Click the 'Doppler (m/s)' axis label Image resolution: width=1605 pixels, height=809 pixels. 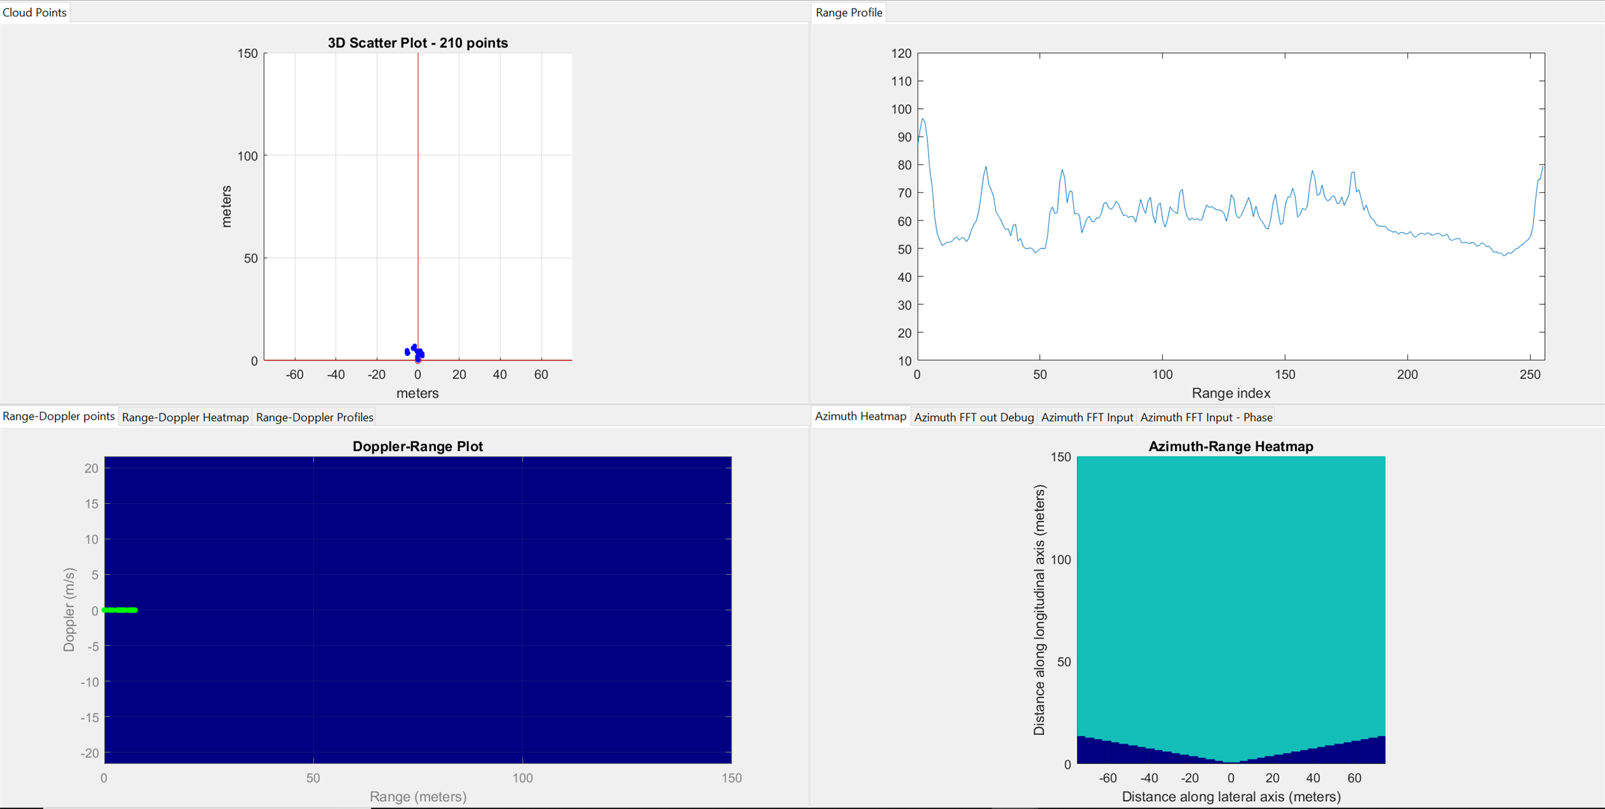69,610
